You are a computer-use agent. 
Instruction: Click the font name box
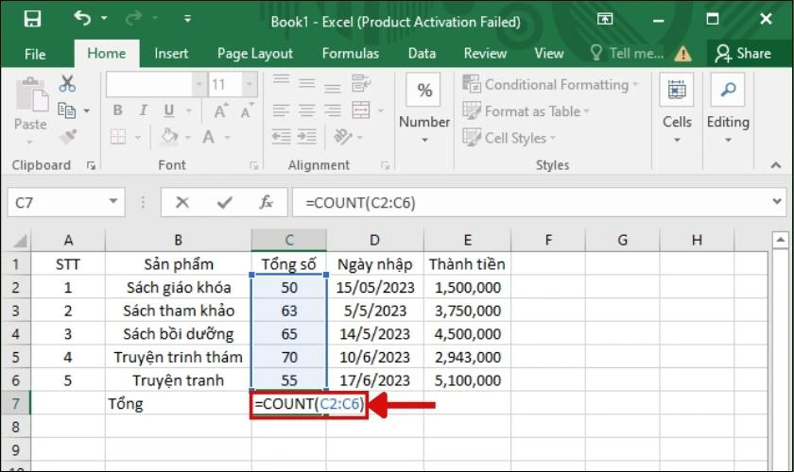[149, 84]
